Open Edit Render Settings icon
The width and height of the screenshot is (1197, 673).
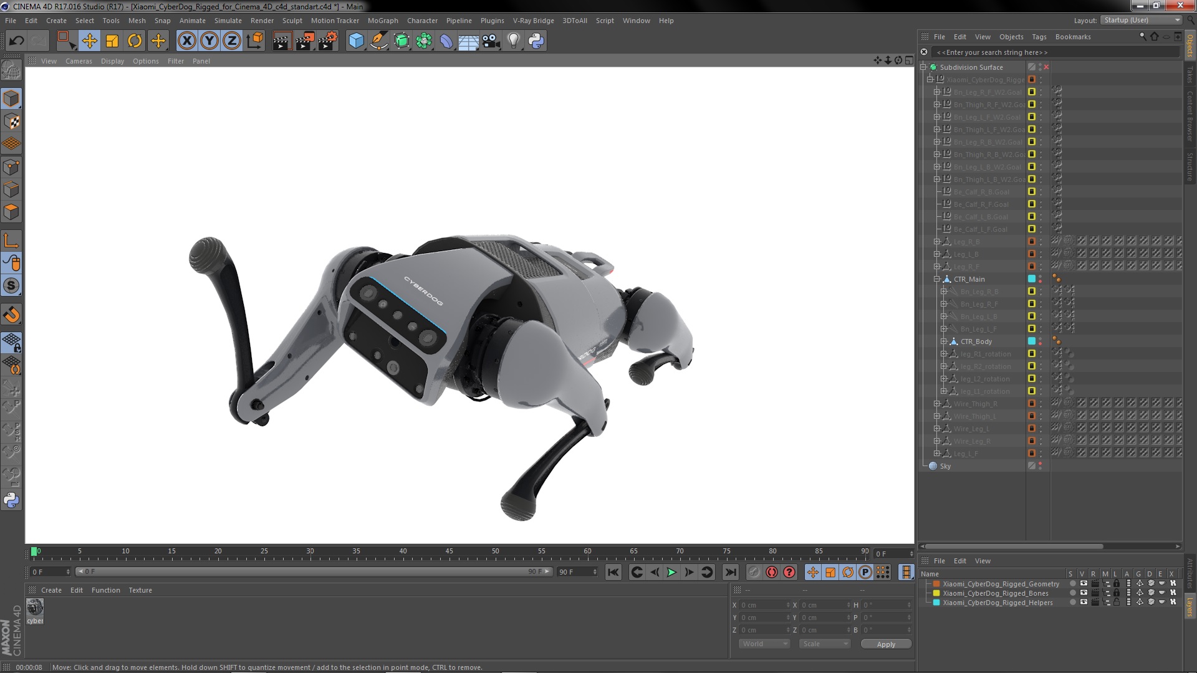coord(328,41)
